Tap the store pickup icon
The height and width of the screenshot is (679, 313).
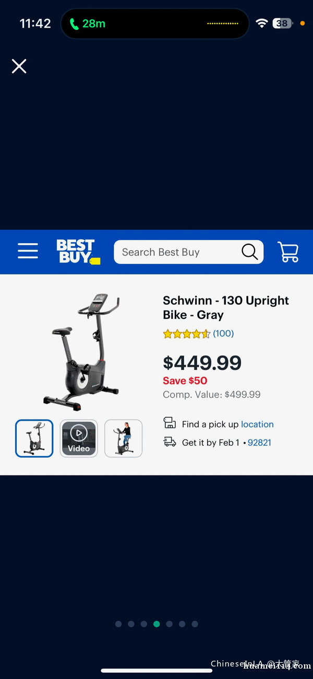tap(170, 423)
